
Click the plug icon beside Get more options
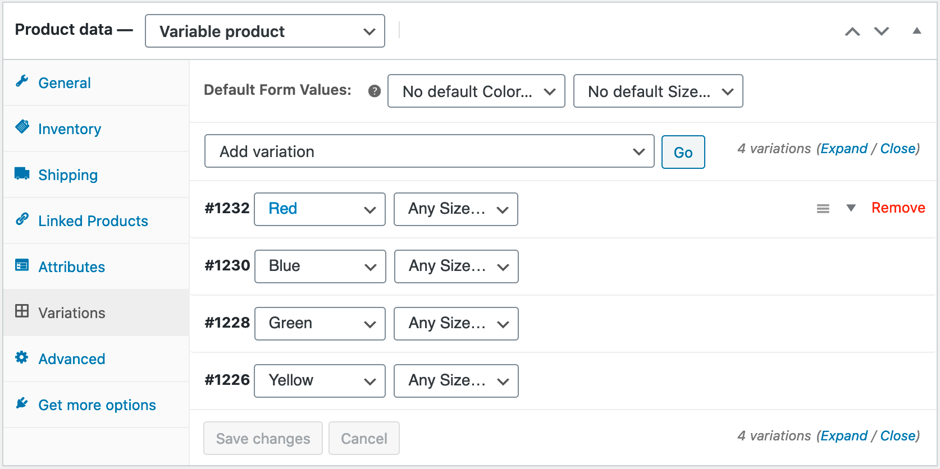(22, 403)
